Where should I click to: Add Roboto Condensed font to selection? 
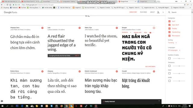click(117, 71)
